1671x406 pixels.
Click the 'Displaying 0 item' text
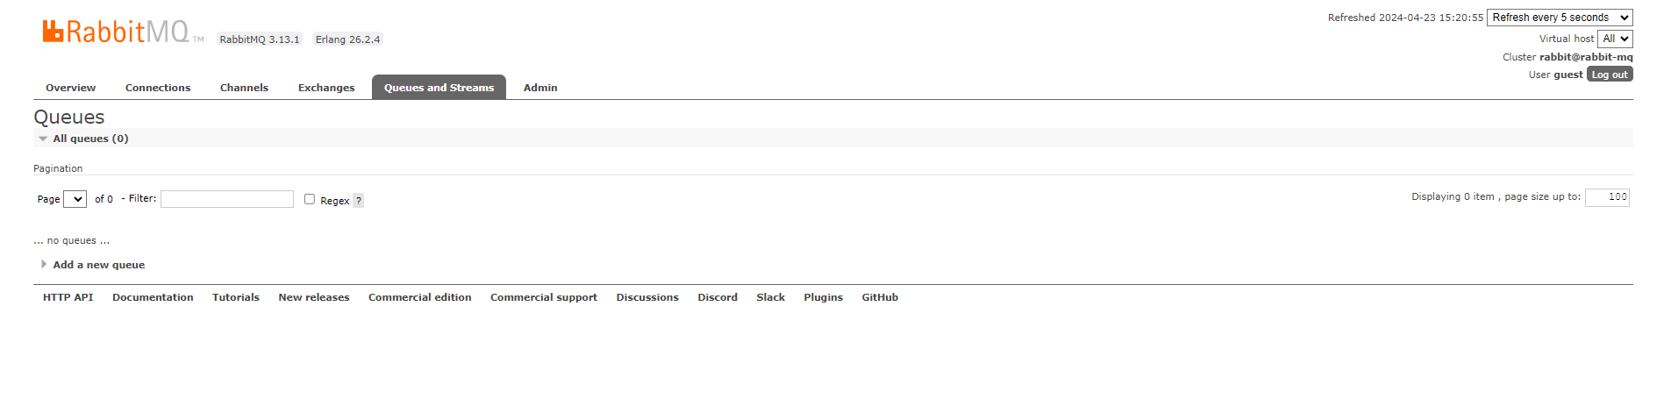[x=1453, y=196]
